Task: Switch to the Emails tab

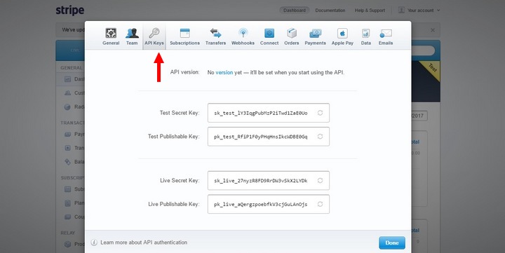Action: (386, 36)
